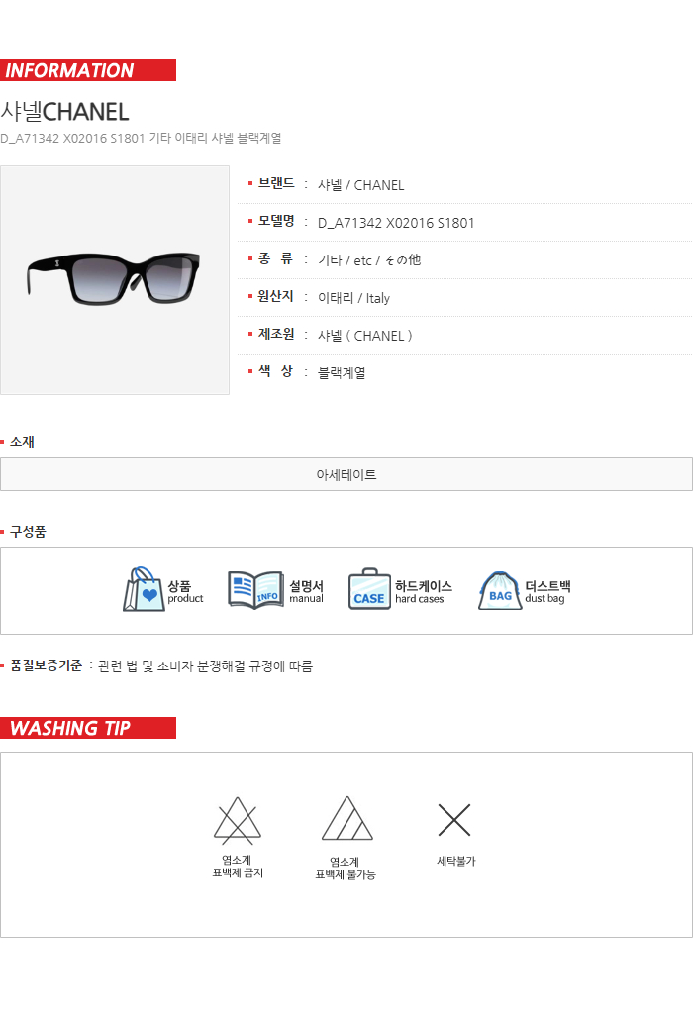This screenshot has height=1023, width=693.
Task: Click the 세탁불가 label text
Action: point(455,862)
